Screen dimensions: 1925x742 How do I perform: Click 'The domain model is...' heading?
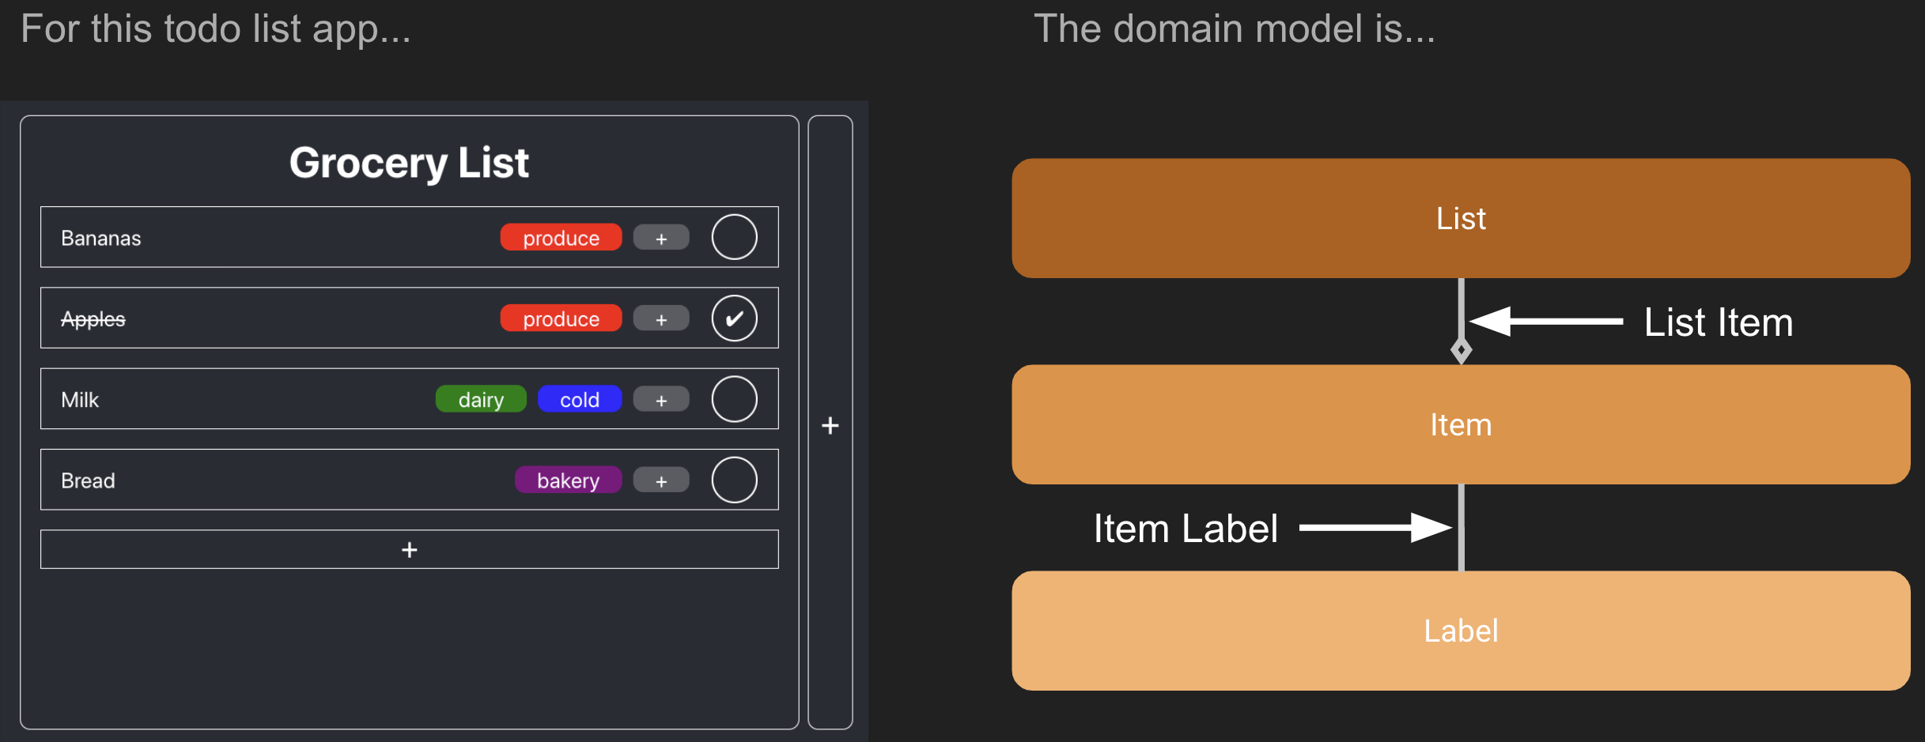pyautogui.click(x=1235, y=29)
